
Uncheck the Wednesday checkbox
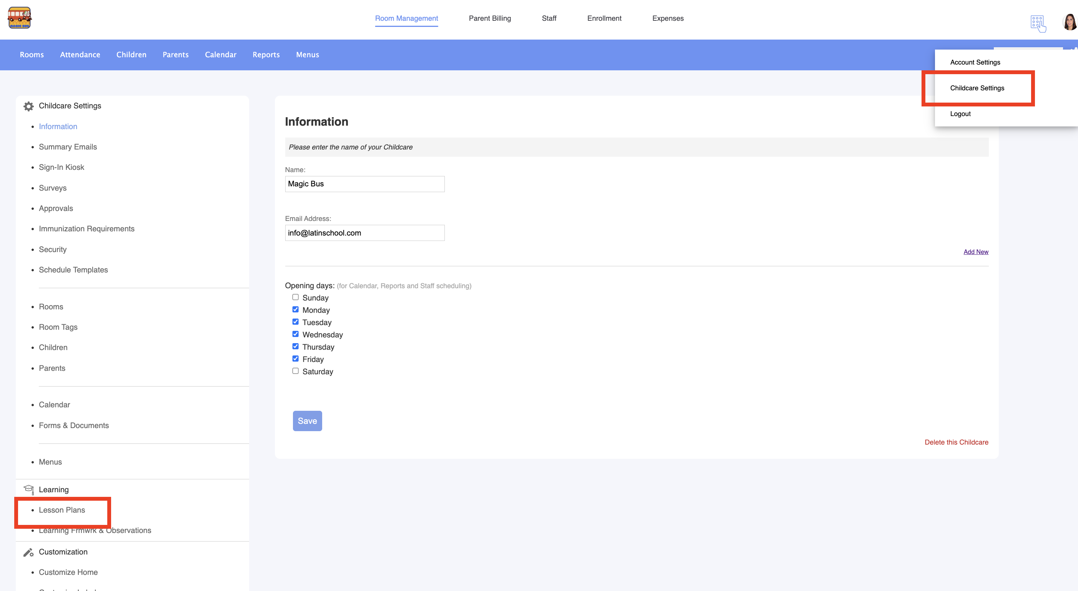tap(295, 334)
